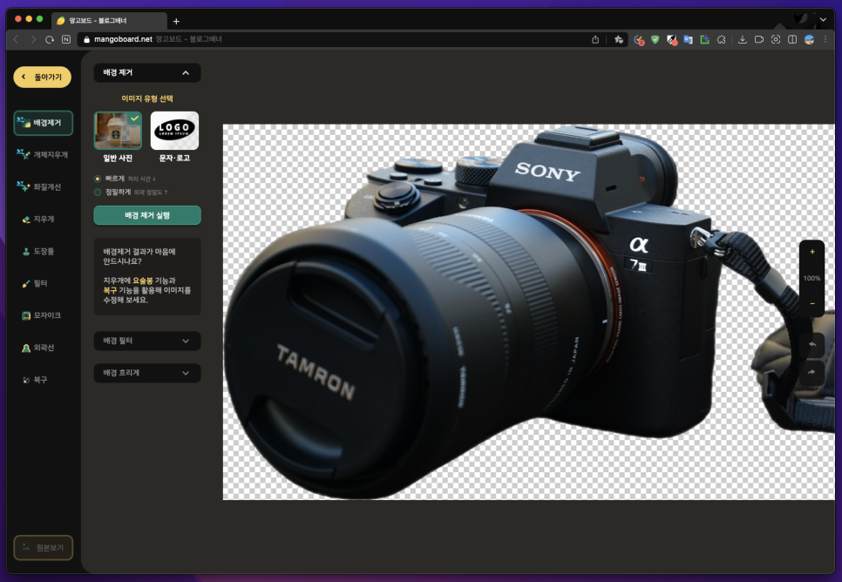842x582 pixels.
Task: Zoom in with the plus icon
Action: tap(812, 252)
